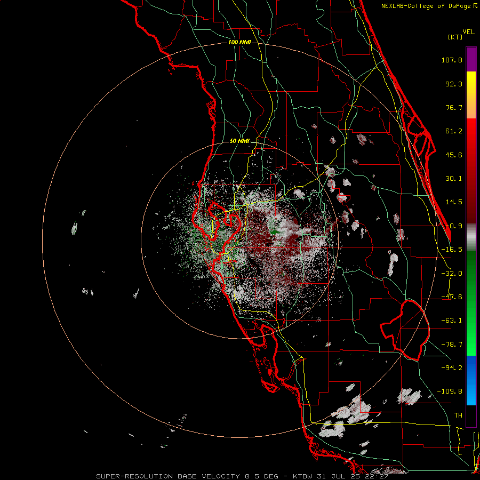Pick the purple segment of velocity color bar
Viewport: 480px width, 480px height.
[x=471, y=59]
